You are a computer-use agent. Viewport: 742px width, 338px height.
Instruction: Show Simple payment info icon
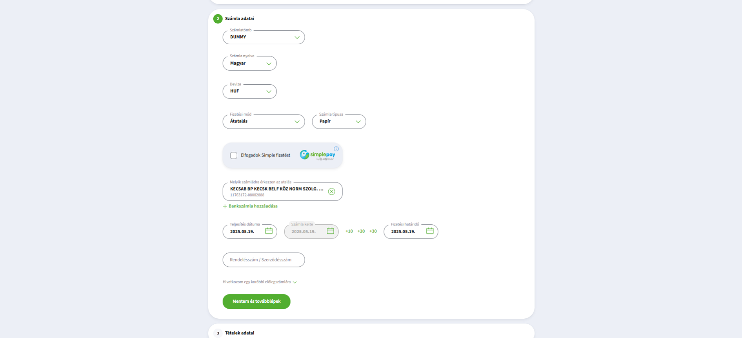pyautogui.click(x=336, y=149)
